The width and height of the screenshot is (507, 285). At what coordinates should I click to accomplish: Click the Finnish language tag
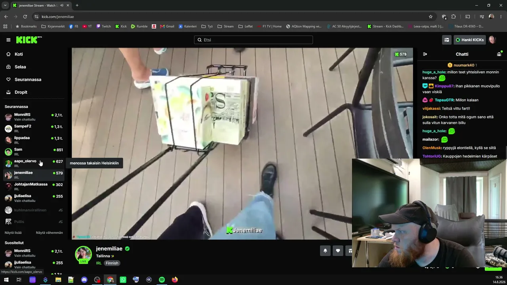(112, 263)
